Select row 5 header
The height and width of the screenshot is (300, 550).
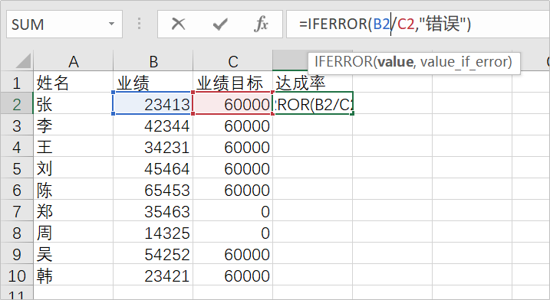[x=16, y=168]
